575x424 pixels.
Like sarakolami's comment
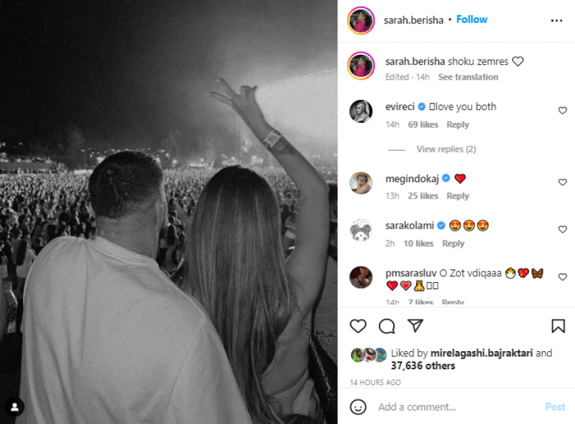coord(562,230)
